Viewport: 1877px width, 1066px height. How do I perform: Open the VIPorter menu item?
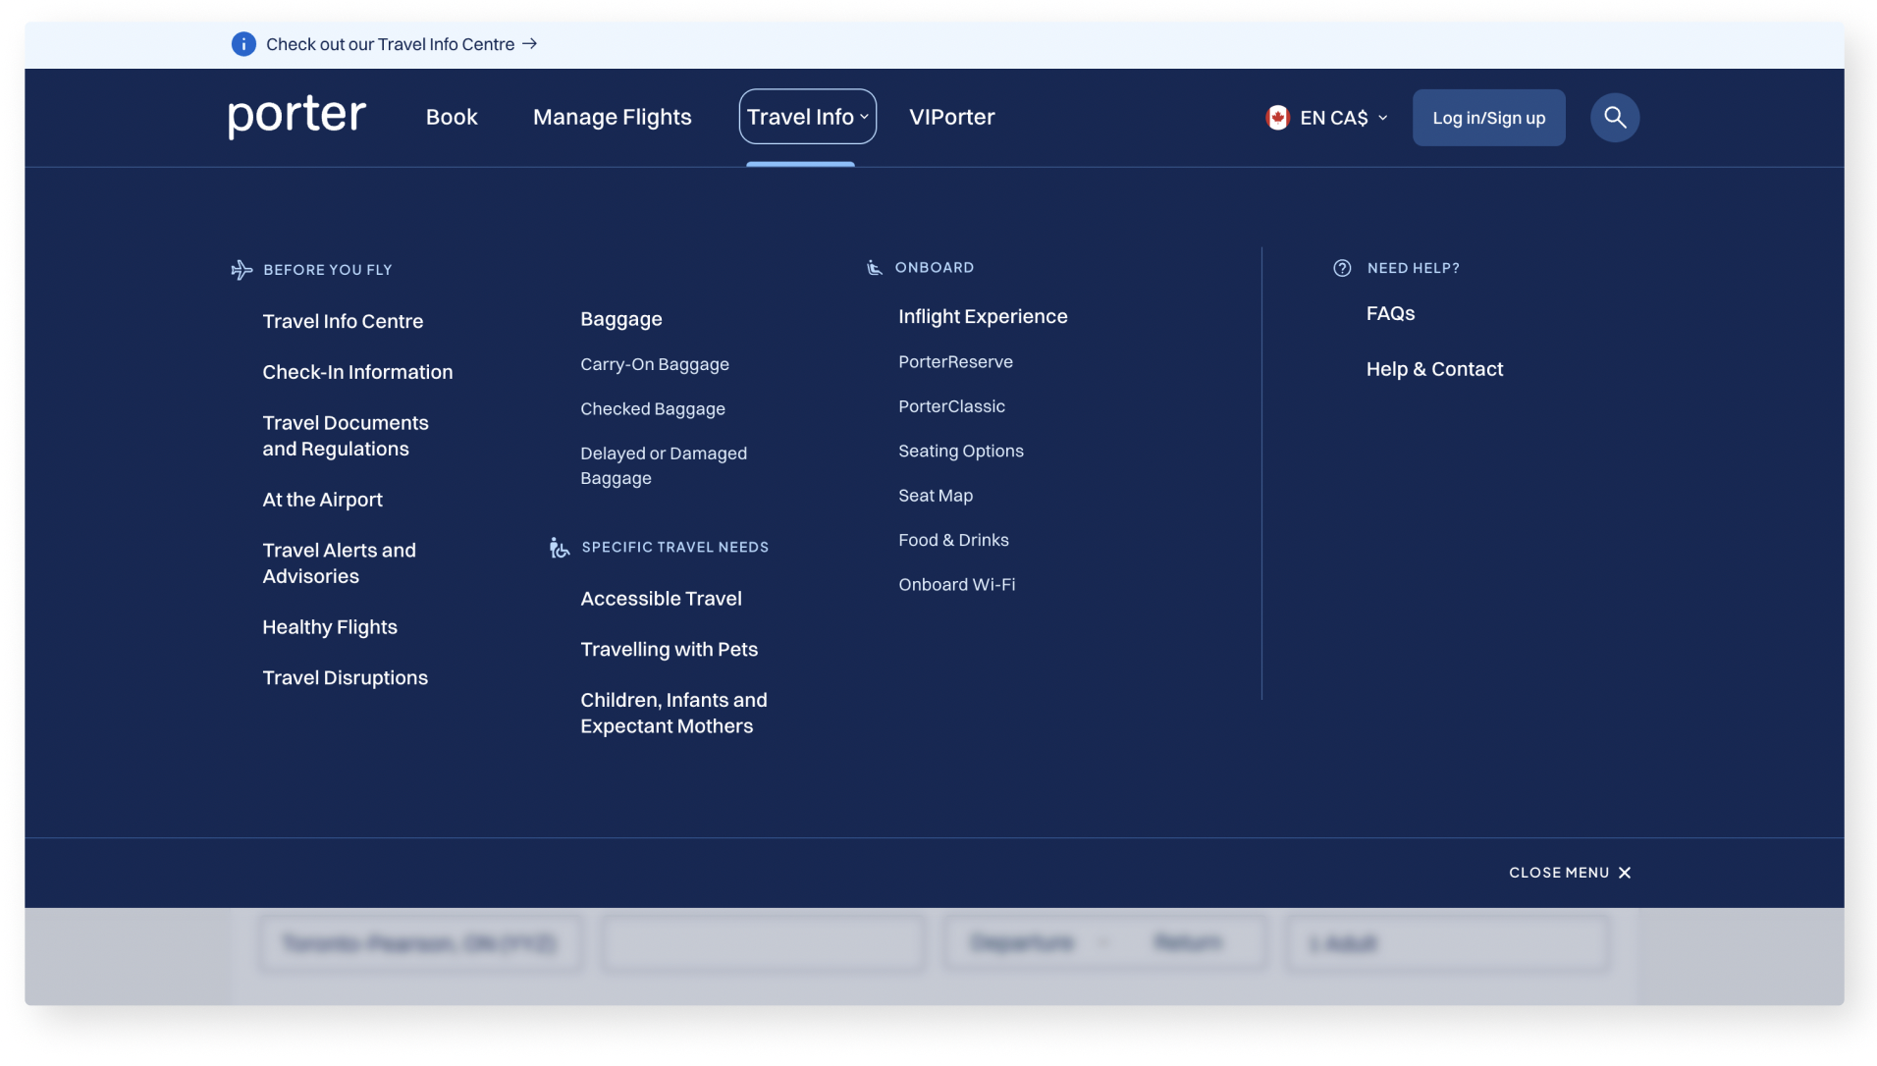point(951,117)
